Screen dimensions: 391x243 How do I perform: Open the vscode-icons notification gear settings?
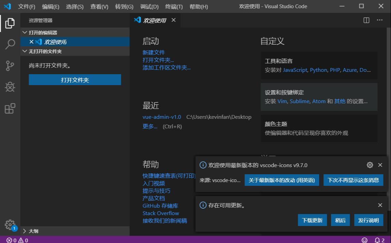(x=370, y=165)
